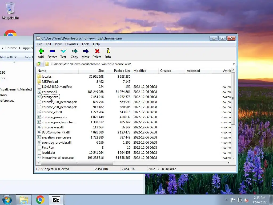Click the chrome_proxy.exe file icon
The height and width of the screenshot is (205, 273).
(39, 117)
